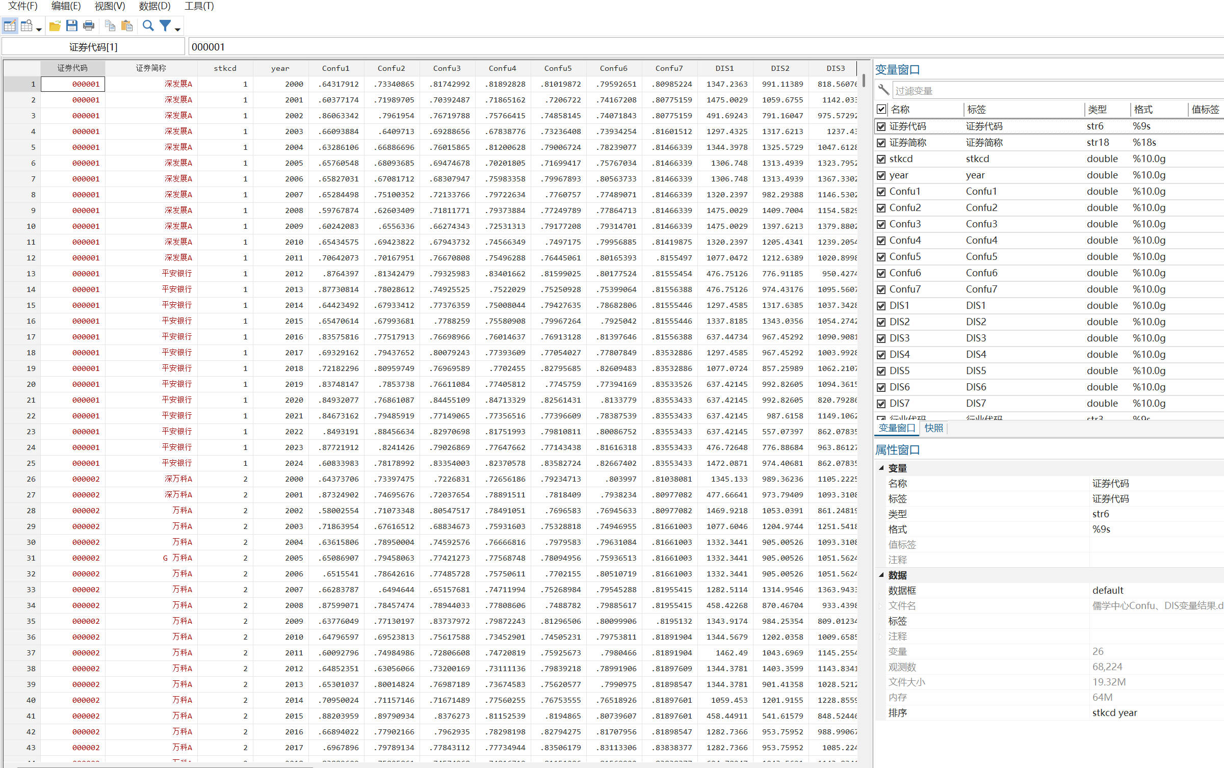
Task: Open dropdown arrow beside the filter icon
Action: click(177, 30)
